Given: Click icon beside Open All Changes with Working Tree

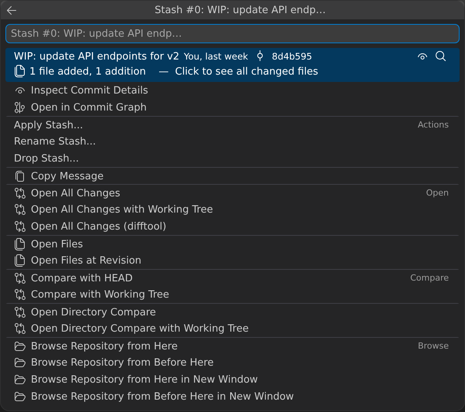Looking at the screenshot, I should (20, 209).
